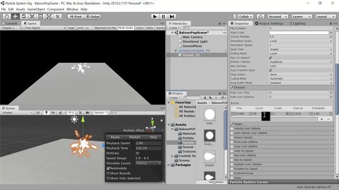Switch to the Lighting tab
The image size is (339, 190).
click(x=298, y=23)
